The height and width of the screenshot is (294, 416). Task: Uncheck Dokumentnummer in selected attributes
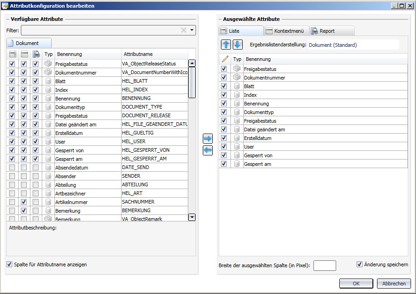224,78
